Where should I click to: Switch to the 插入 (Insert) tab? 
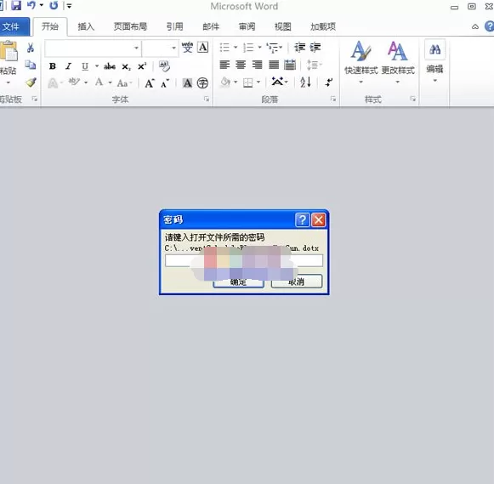click(x=86, y=26)
